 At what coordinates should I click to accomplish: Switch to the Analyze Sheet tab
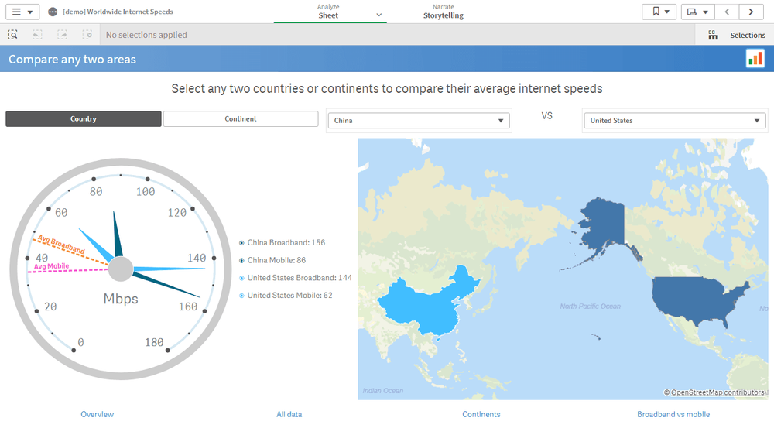[328, 12]
